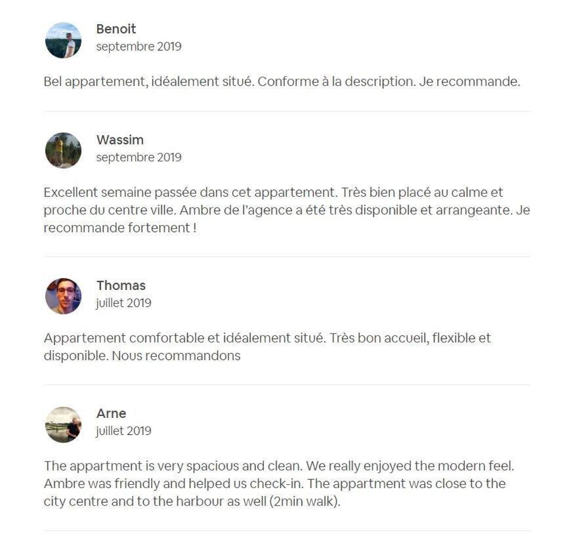573x536 pixels.
Task: Click '(2min walk)' in Arne's review
Action: tap(305, 501)
